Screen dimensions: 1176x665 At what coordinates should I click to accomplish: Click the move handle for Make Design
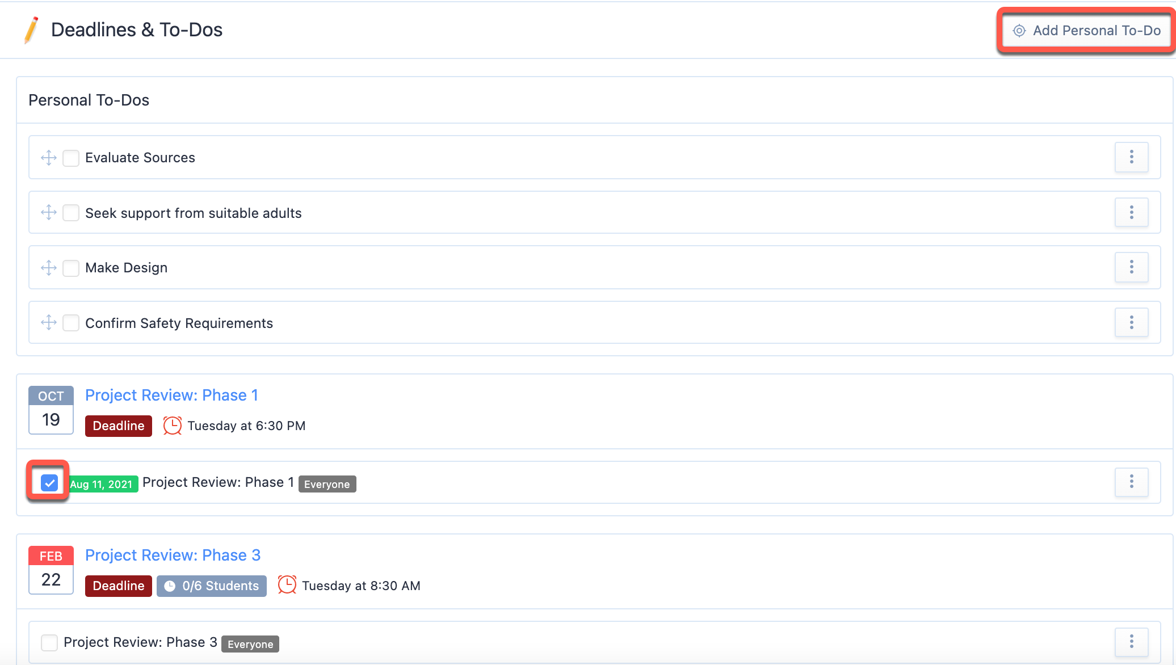click(49, 268)
